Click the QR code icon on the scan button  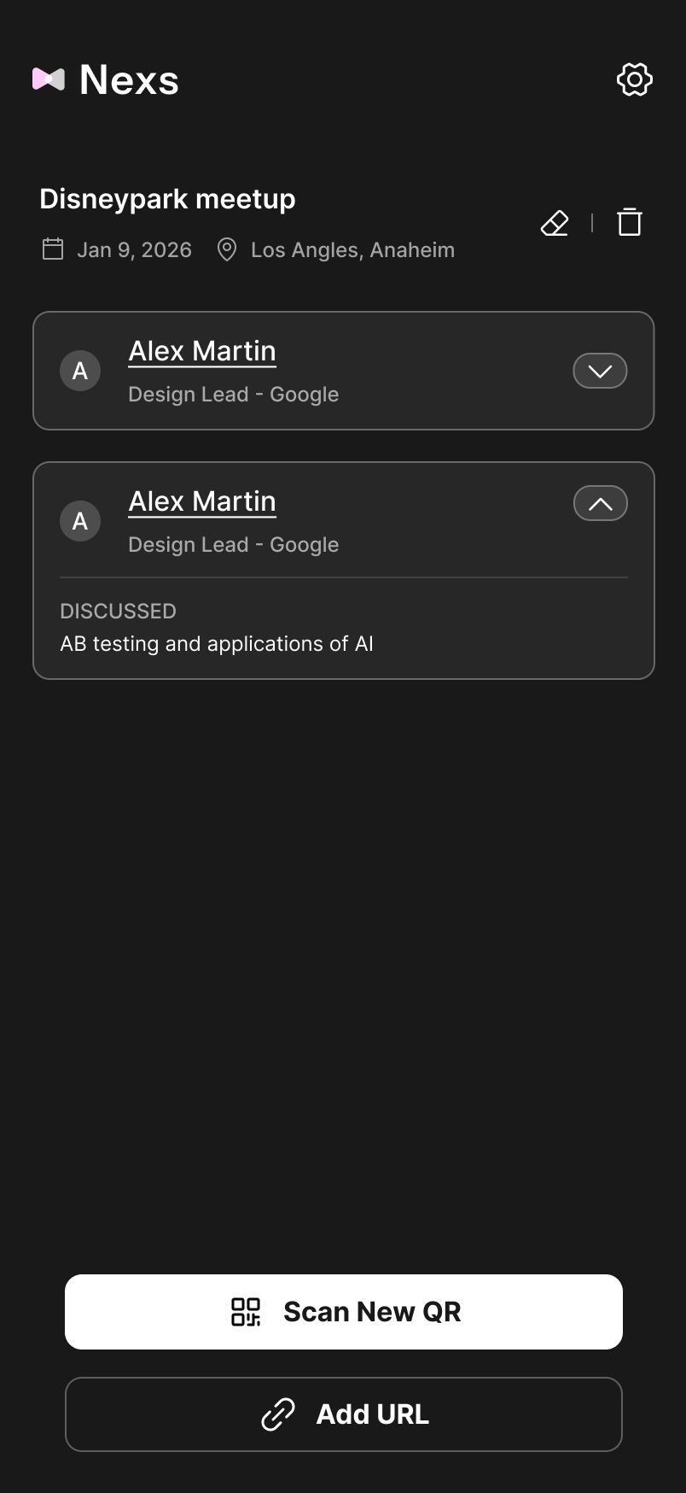pyautogui.click(x=246, y=1311)
